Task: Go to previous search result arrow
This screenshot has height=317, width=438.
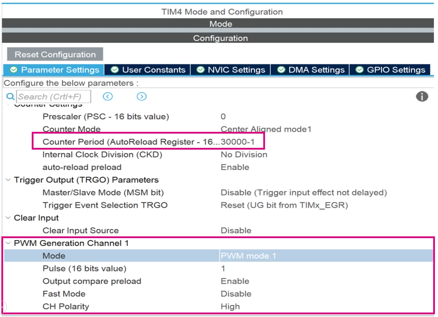Action: coord(108,97)
